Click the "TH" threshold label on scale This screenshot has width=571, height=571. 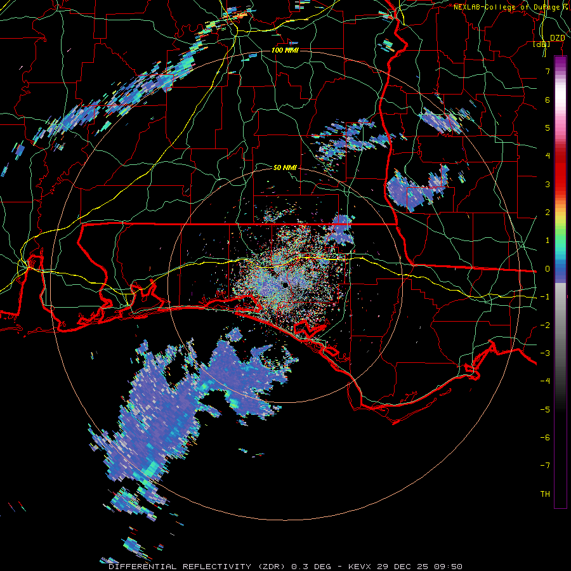[545, 494]
